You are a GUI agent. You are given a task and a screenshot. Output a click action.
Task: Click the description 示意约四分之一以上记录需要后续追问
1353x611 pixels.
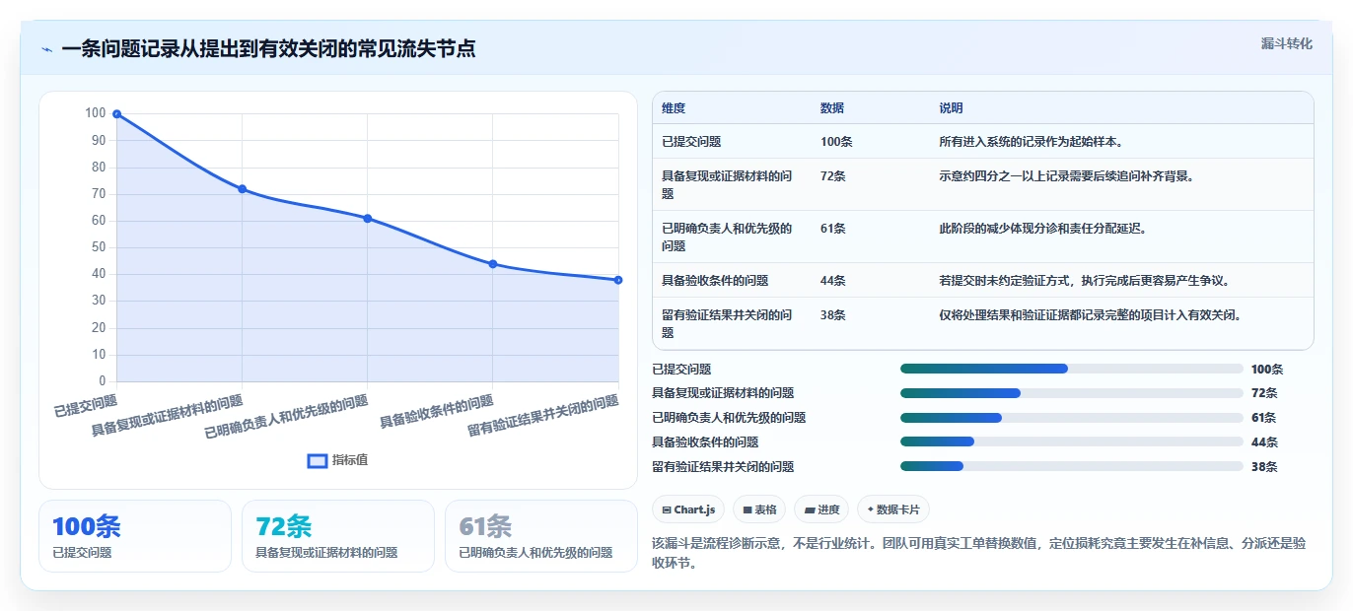pyautogui.click(x=1067, y=176)
